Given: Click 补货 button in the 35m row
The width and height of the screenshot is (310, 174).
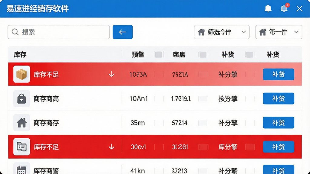Looking at the screenshot, I should [279, 123].
